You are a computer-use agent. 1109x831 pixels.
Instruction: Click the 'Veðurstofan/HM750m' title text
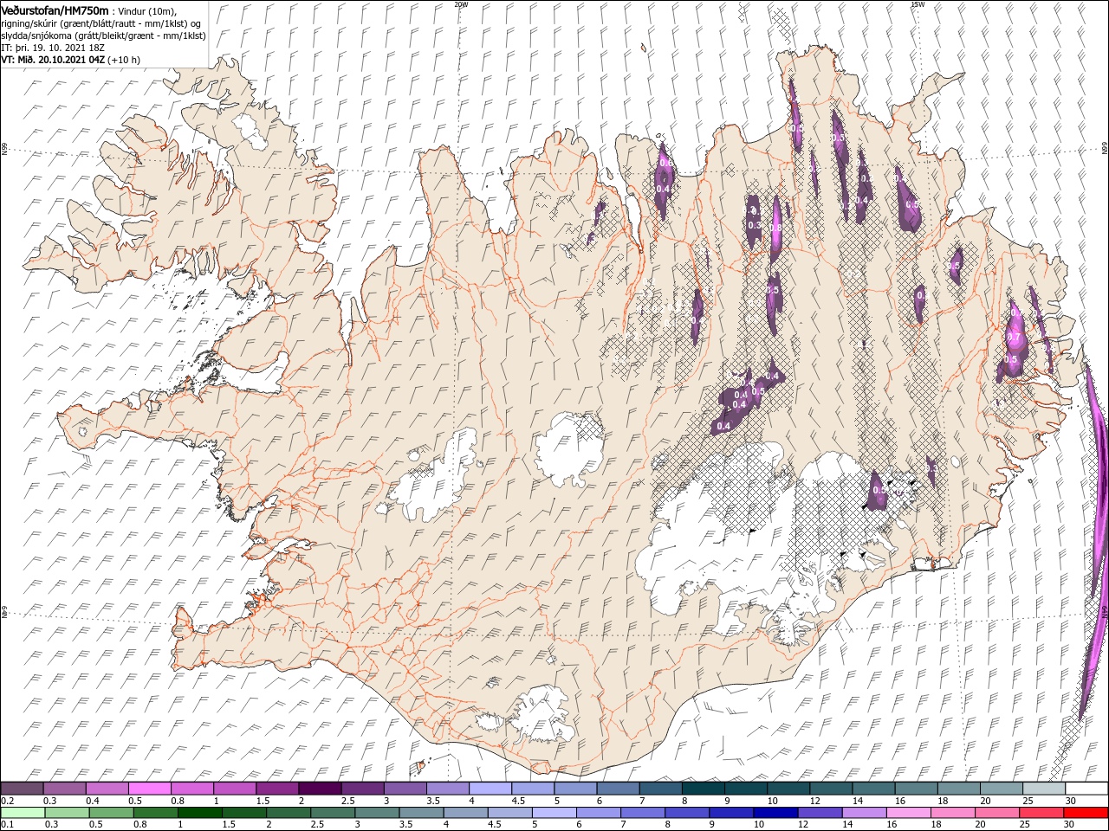pyautogui.click(x=55, y=10)
